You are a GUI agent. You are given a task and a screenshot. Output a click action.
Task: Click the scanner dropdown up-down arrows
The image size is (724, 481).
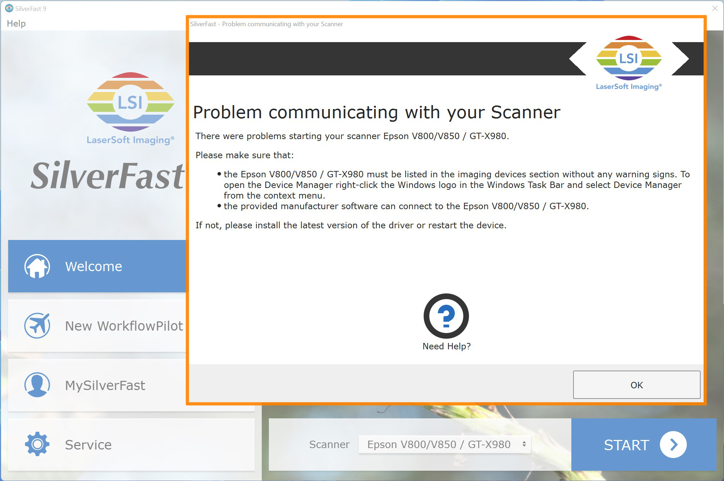tap(524, 444)
